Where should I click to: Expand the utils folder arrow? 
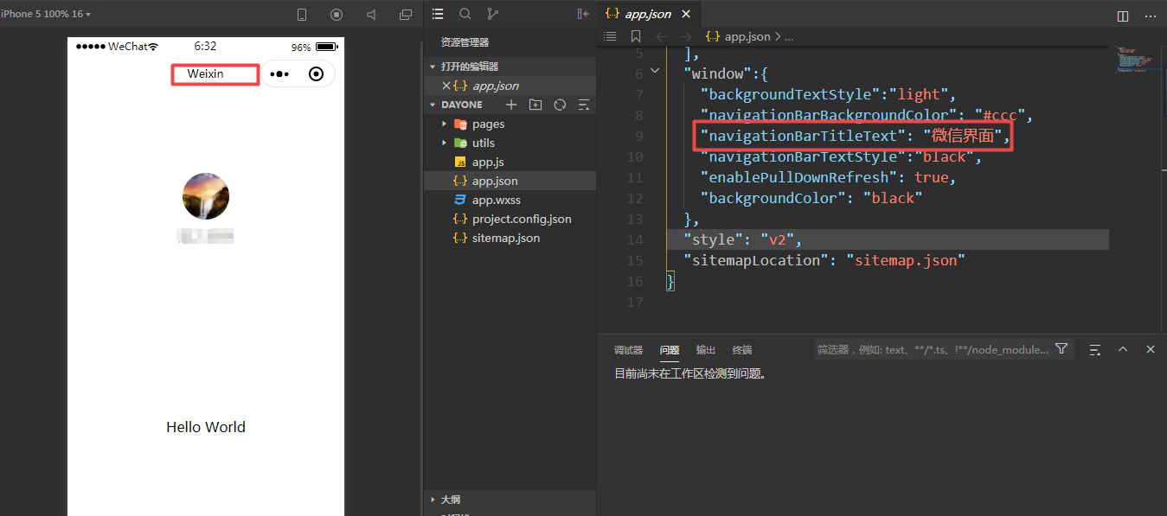click(445, 143)
